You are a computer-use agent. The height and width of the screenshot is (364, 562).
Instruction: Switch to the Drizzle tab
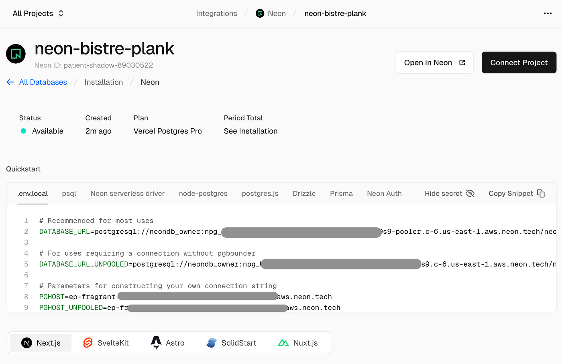[304, 193]
